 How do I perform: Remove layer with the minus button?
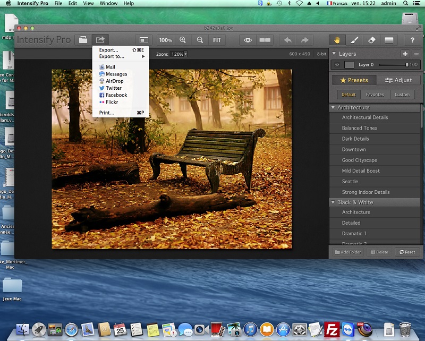[x=416, y=54]
